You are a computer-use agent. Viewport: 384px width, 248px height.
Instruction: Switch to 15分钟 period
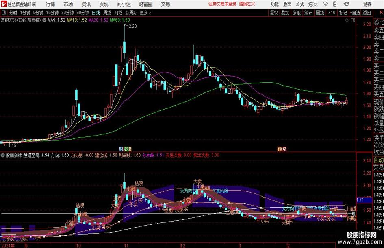[52, 13]
